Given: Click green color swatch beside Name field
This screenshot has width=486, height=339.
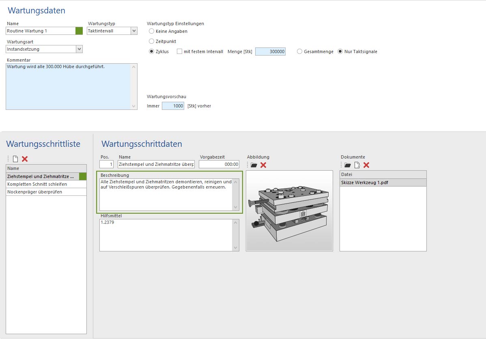Looking at the screenshot, I should [x=79, y=31].
